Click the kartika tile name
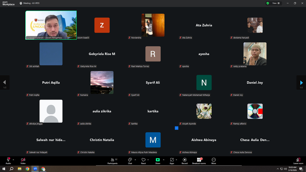The width and height of the screenshot is (306, 172). click(153, 111)
